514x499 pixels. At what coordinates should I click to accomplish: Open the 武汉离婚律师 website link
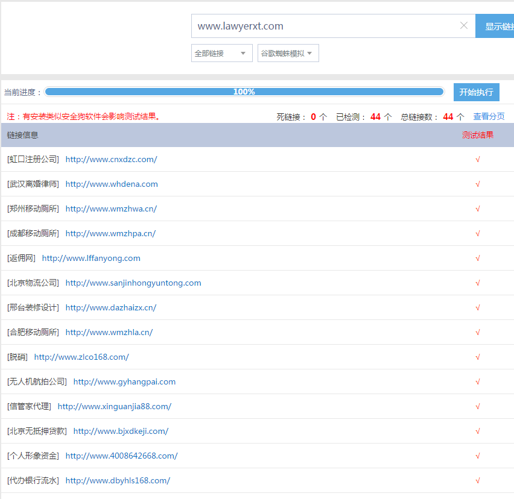coord(112,184)
